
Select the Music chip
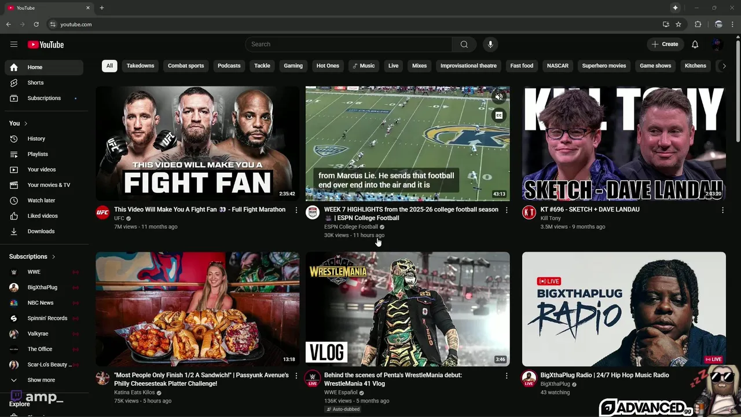[x=364, y=66]
